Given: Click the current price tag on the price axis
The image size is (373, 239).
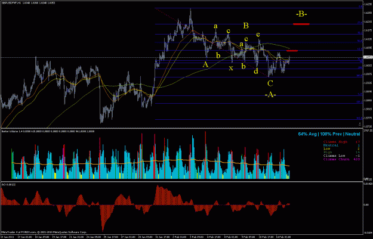Looking at the screenshot, I should point(367,57).
